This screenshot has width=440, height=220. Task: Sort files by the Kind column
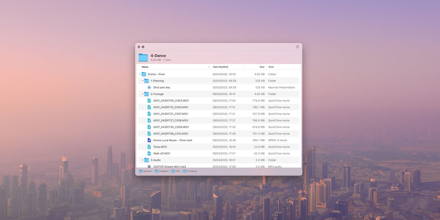[271, 67]
